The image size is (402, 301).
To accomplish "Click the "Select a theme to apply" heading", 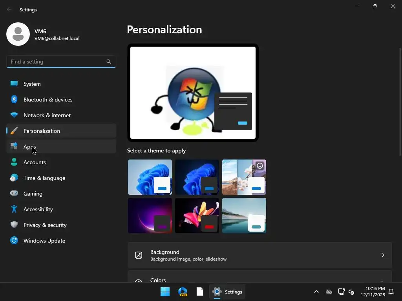I will (156, 150).
